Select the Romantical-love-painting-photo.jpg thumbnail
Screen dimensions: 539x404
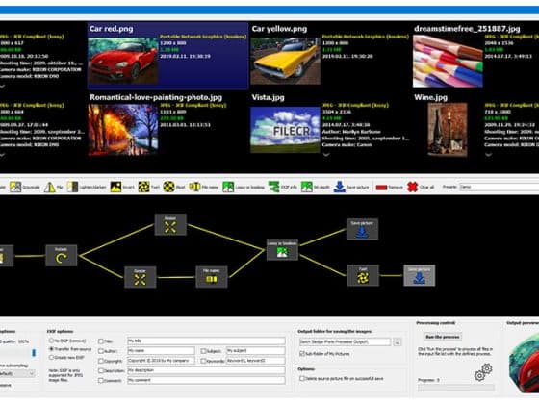click(x=123, y=130)
